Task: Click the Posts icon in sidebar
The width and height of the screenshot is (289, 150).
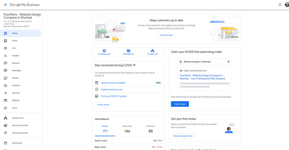Action: pos(6,41)
